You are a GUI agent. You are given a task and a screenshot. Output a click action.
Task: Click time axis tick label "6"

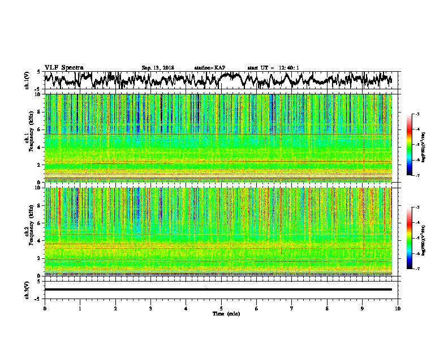tap(256, 309)
